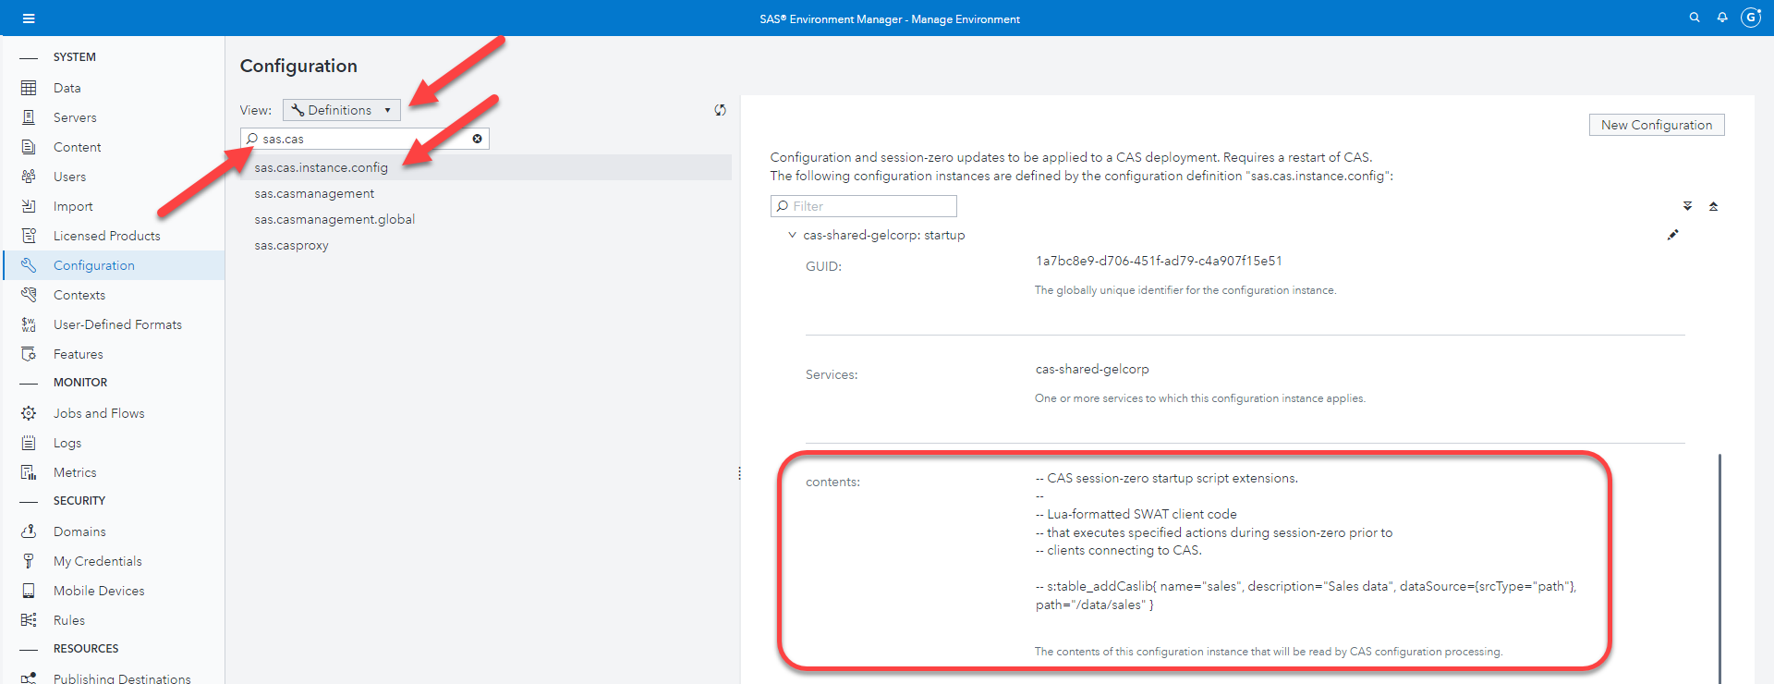Screen dimensions: 1774x684
Task: Click the Domains icon
Action: [29, 531]
